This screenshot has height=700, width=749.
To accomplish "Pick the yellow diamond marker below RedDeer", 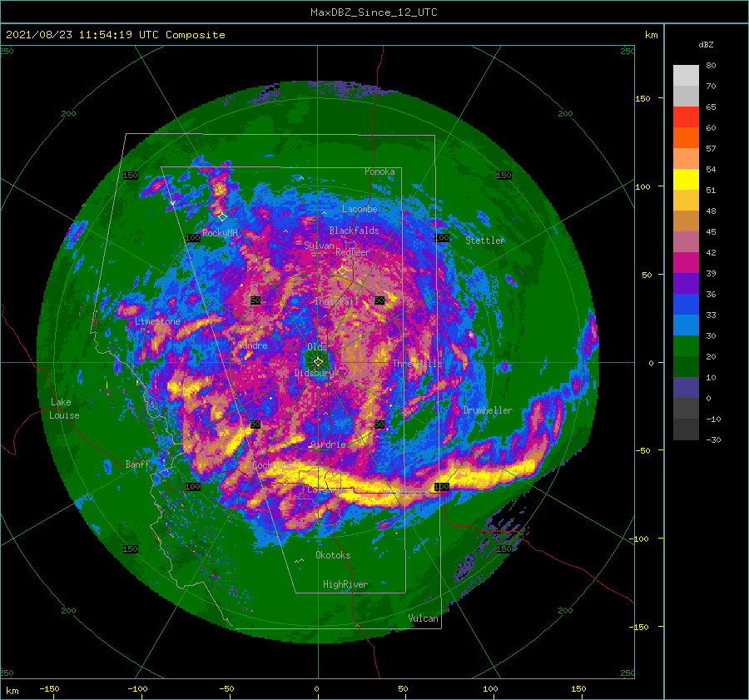I will coord(342,271).
